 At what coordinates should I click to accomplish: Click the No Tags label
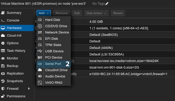(x=98, y=4)
